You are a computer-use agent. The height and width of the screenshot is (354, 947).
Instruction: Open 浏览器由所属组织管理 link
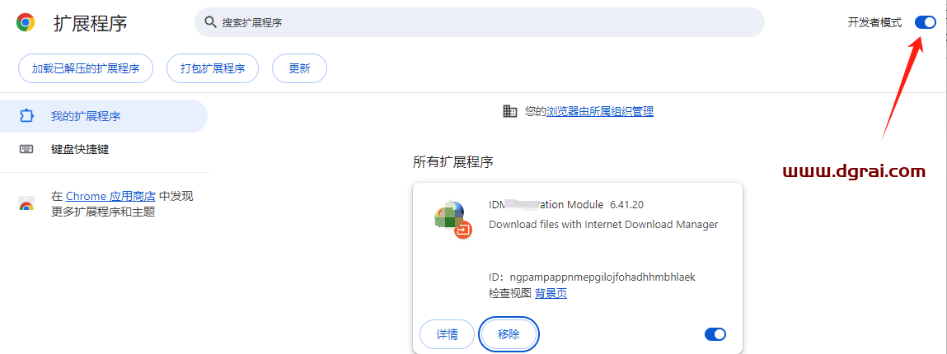(600, 111)
